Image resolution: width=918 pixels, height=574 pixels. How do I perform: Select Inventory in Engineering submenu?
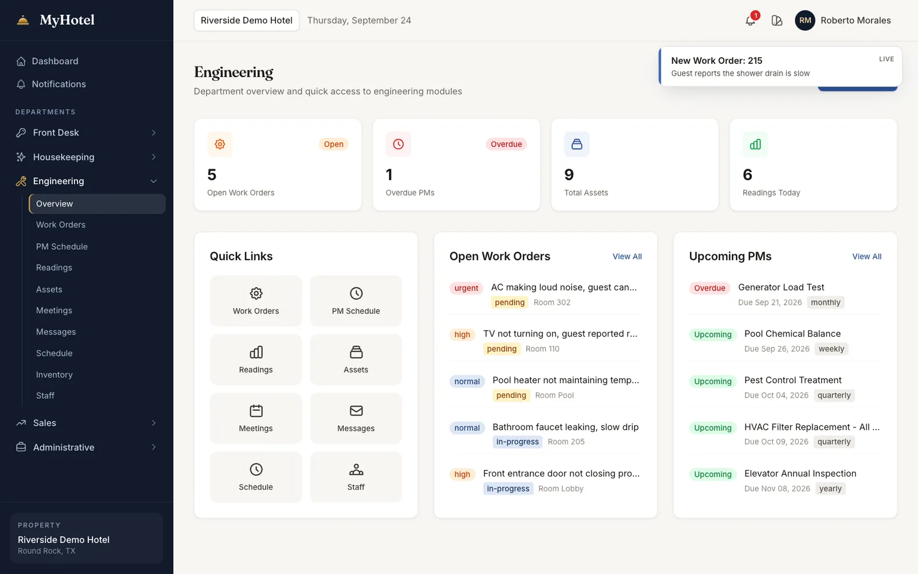pos(97,375)
